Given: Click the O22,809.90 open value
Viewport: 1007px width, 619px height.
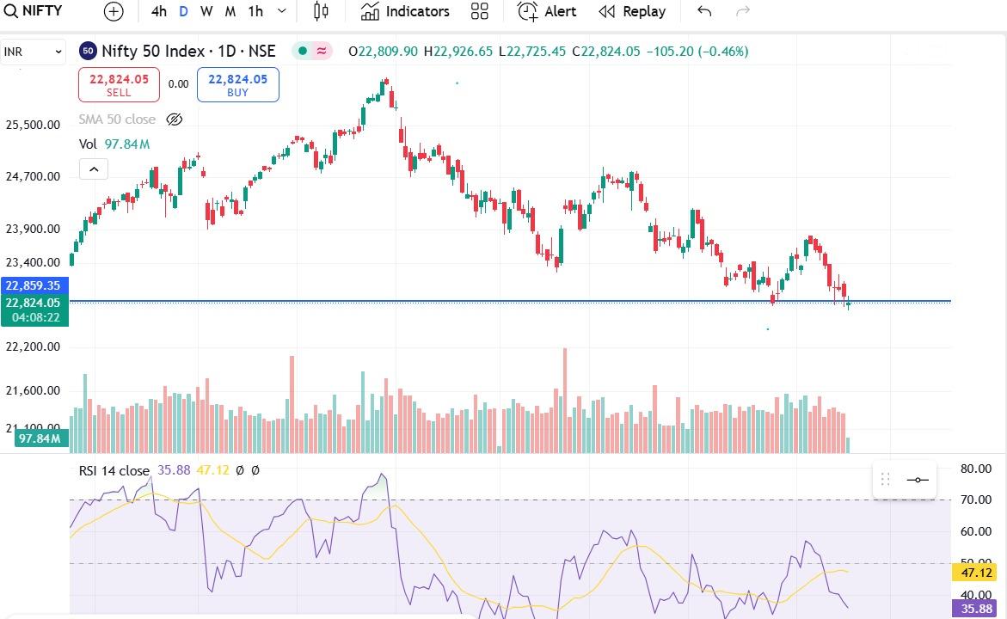Looking at the screenshot, I should tap(384, 52).
